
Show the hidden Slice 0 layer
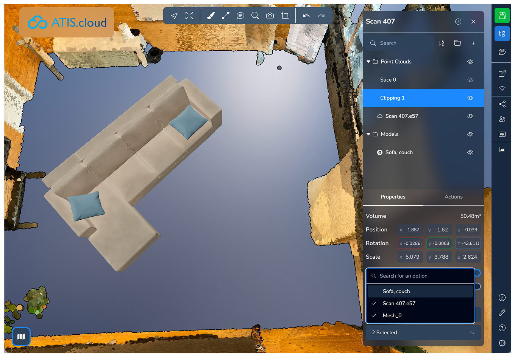[470, 80]
